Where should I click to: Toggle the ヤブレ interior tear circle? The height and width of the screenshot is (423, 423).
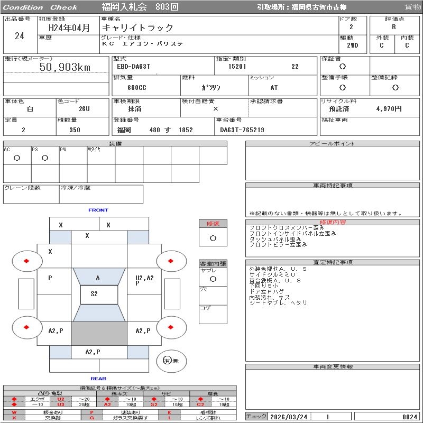[x=213, y=279]
